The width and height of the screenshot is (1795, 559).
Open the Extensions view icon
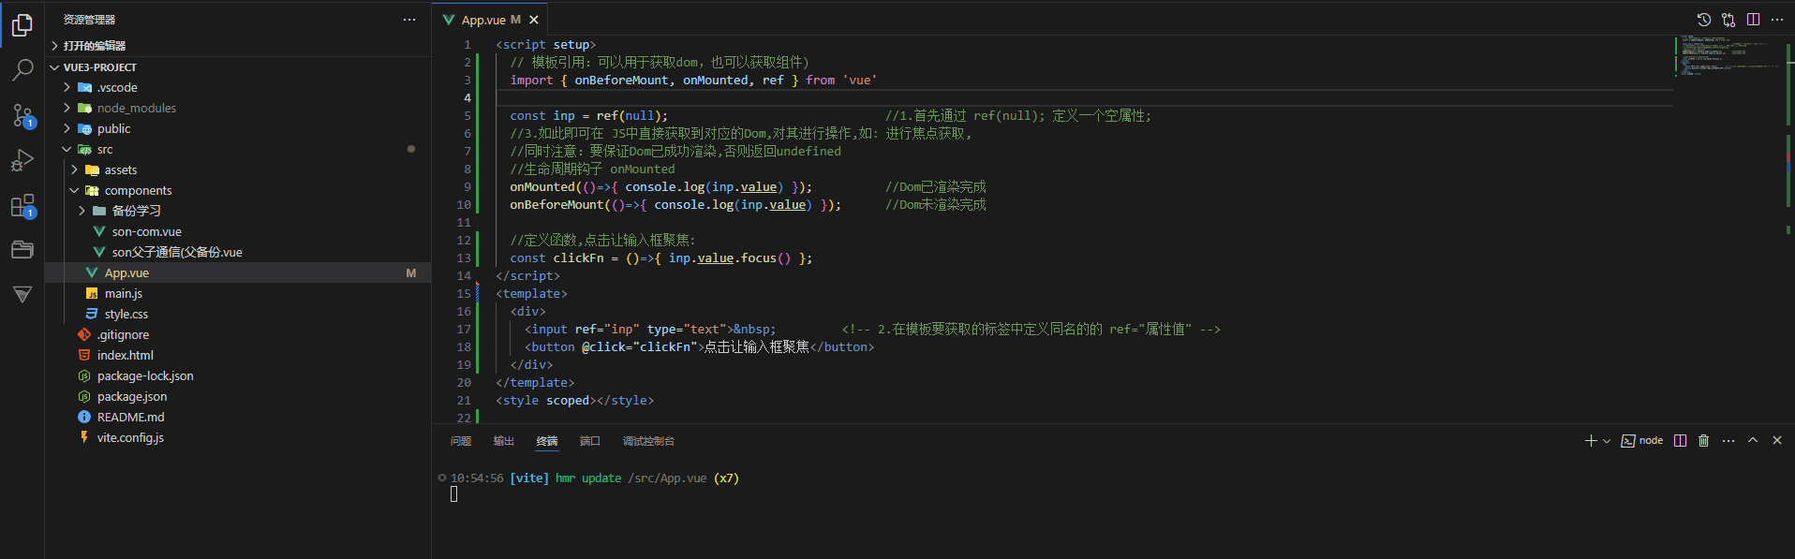point(22,205)
